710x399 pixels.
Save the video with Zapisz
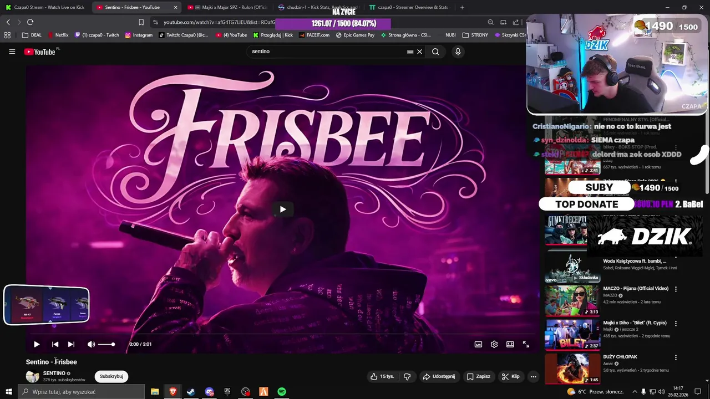tap(478, 376)
